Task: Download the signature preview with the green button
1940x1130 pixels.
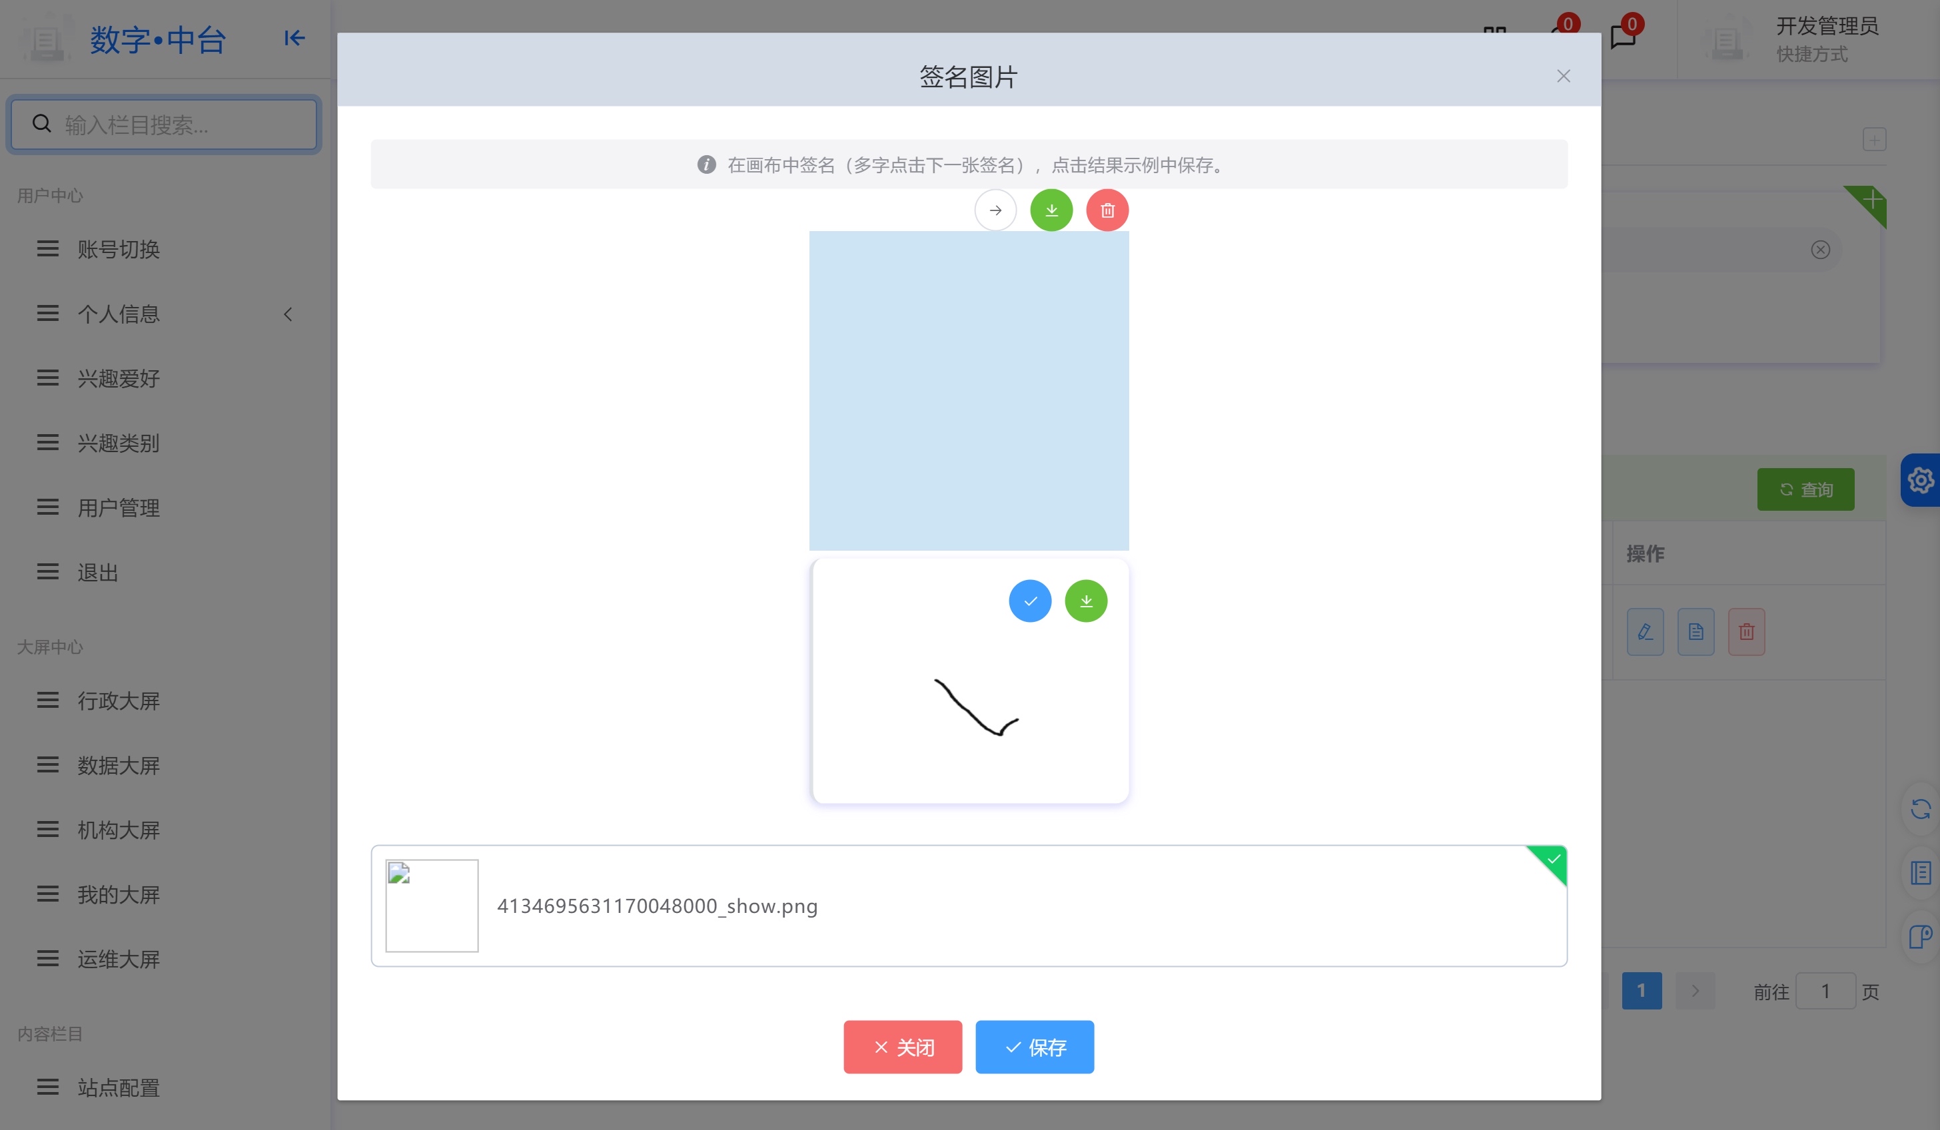Action: (1086, 601)
